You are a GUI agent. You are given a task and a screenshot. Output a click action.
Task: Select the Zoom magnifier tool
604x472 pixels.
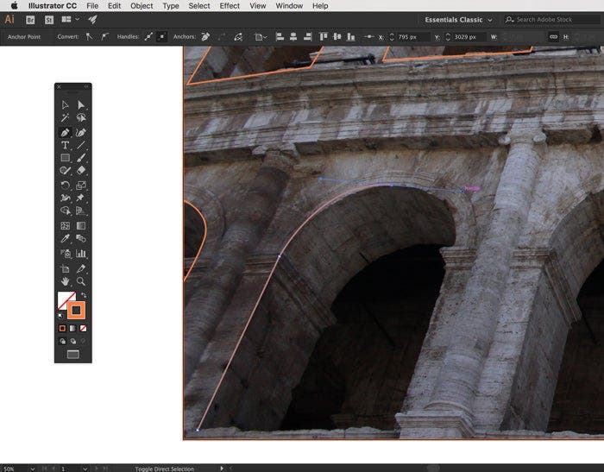(x=81, y=281)
